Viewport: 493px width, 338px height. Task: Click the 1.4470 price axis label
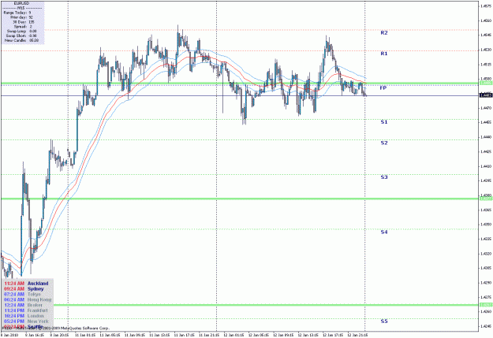point(486,108)
